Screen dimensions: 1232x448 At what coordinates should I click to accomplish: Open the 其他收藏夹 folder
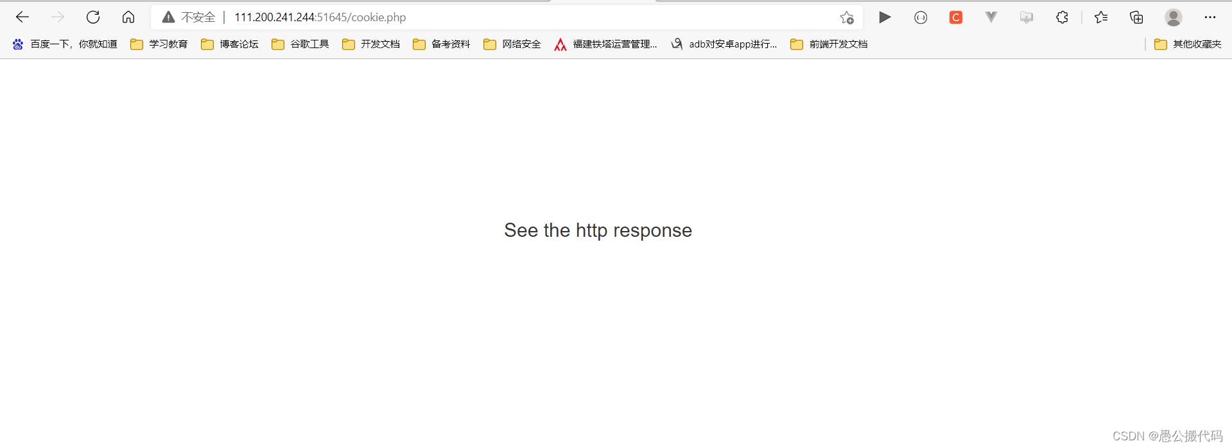point(1188,44)
